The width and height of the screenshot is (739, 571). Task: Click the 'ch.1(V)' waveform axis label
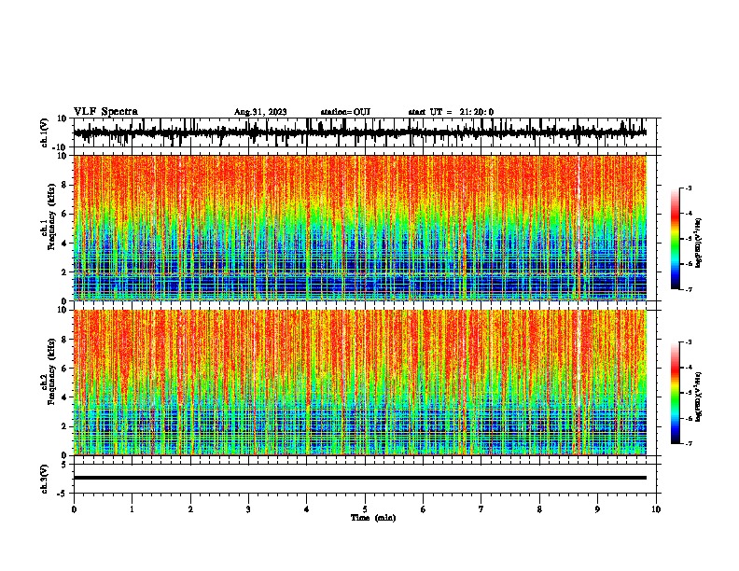click(45, 132)
